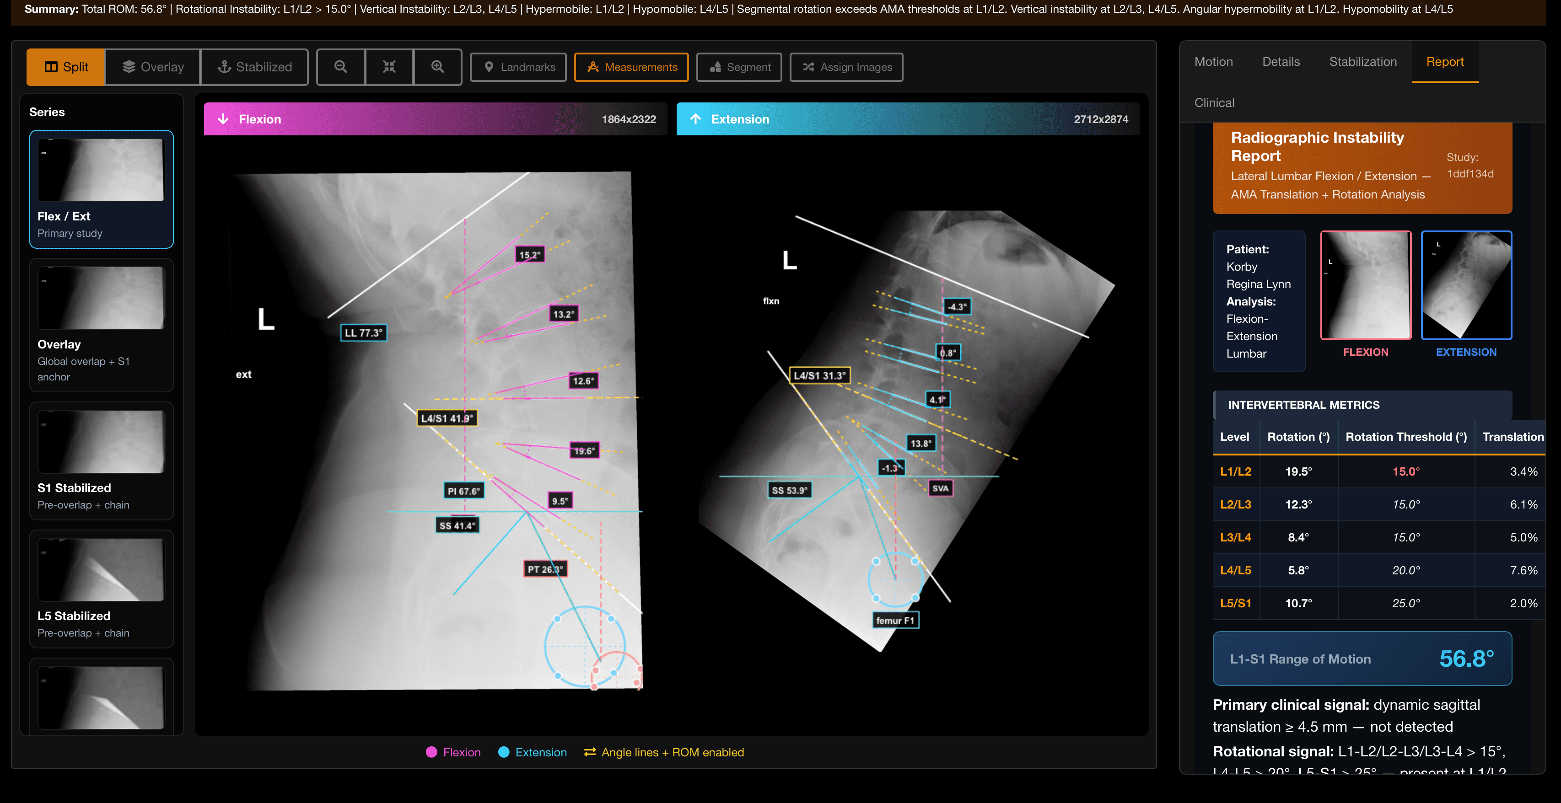
Task: Open Assign Images
Action: (846, 67)
